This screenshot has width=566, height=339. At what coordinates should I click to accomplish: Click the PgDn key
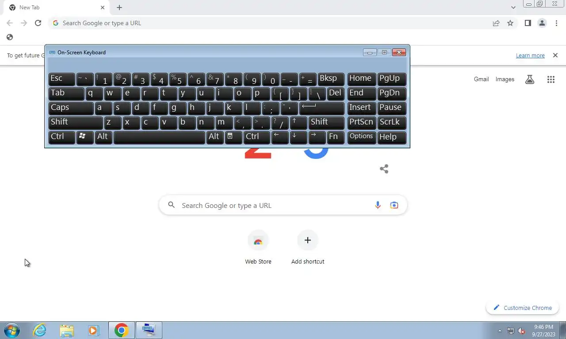(392, 94)
